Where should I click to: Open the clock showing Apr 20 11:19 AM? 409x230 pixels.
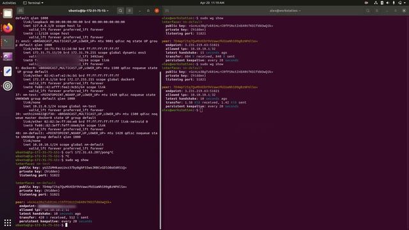[212, 3]
